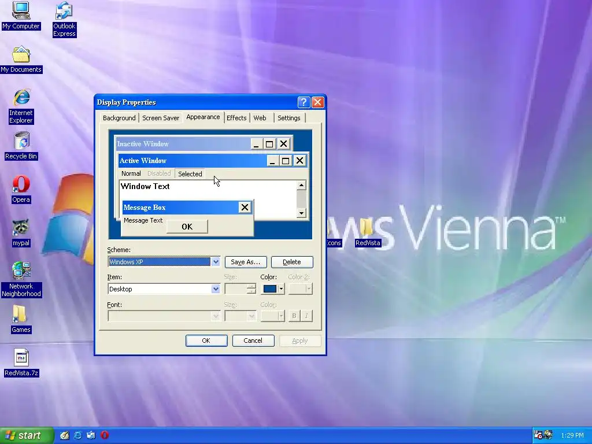This screenshot has width=592, height=444.
Task: Launch Internet Explorer from quick launch
Action: click(x=78, y=435)
